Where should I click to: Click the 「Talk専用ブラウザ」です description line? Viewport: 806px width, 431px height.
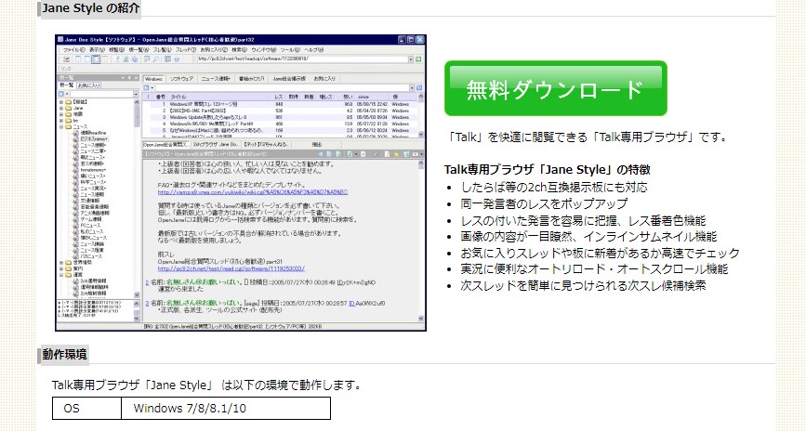pyautogui.click(x=587, y=137)
